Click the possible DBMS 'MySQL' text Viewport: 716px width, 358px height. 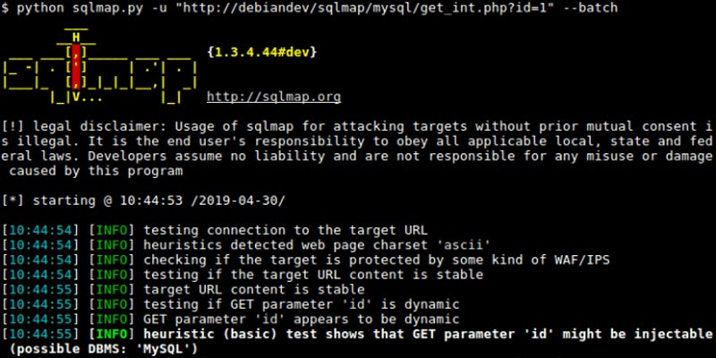tap(100, 347)
